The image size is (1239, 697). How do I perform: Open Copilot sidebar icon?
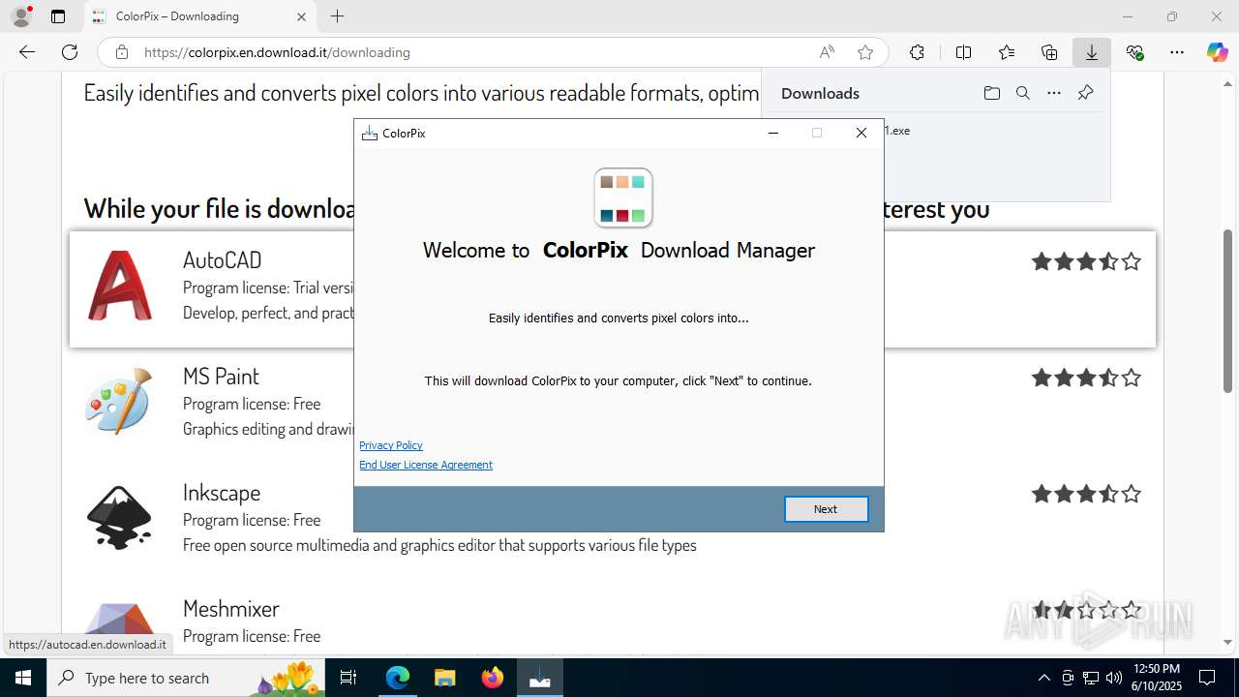(x=1217, y=52)
